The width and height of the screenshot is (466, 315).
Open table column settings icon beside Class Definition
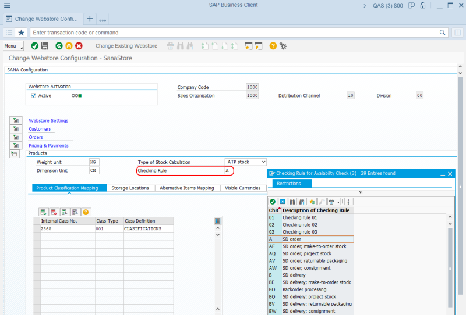point(217,221)
